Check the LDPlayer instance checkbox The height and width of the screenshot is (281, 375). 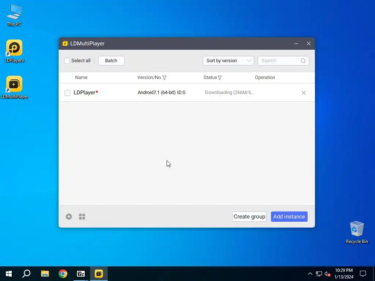(67, 93)
